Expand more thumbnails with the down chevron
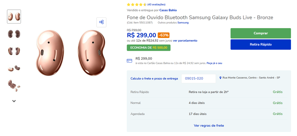The height and width of the screenshot is (136, 297). point(14,101)
